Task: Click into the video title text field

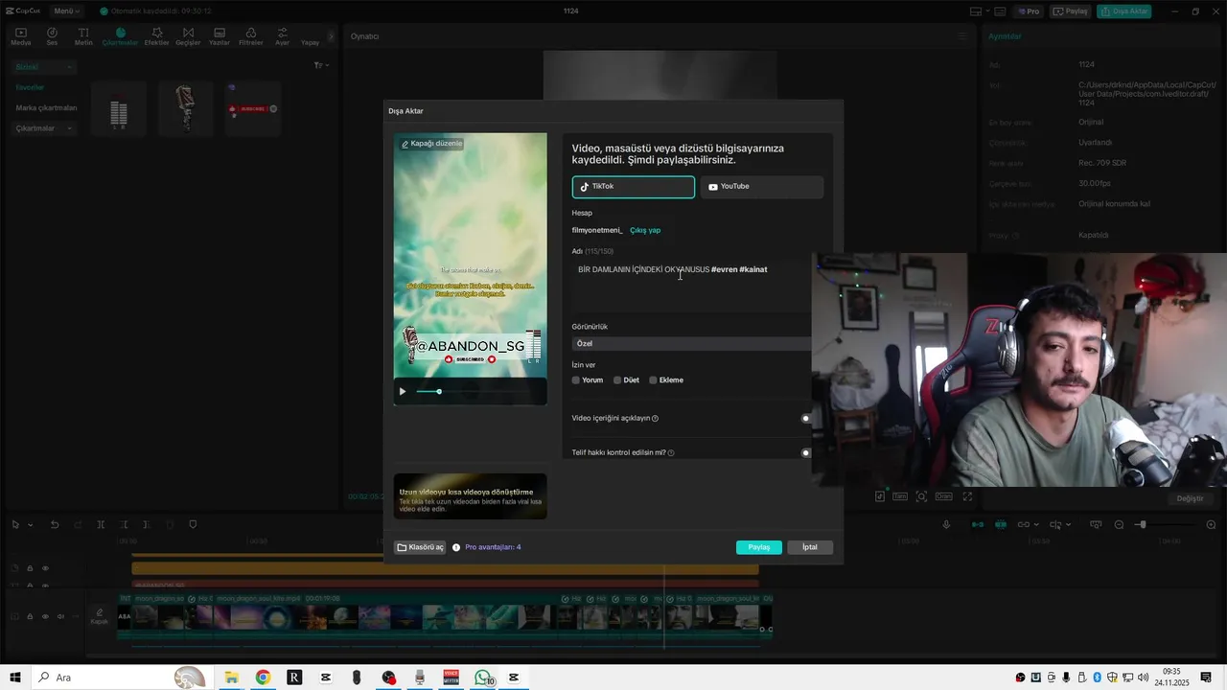Action: pos(691,286)
